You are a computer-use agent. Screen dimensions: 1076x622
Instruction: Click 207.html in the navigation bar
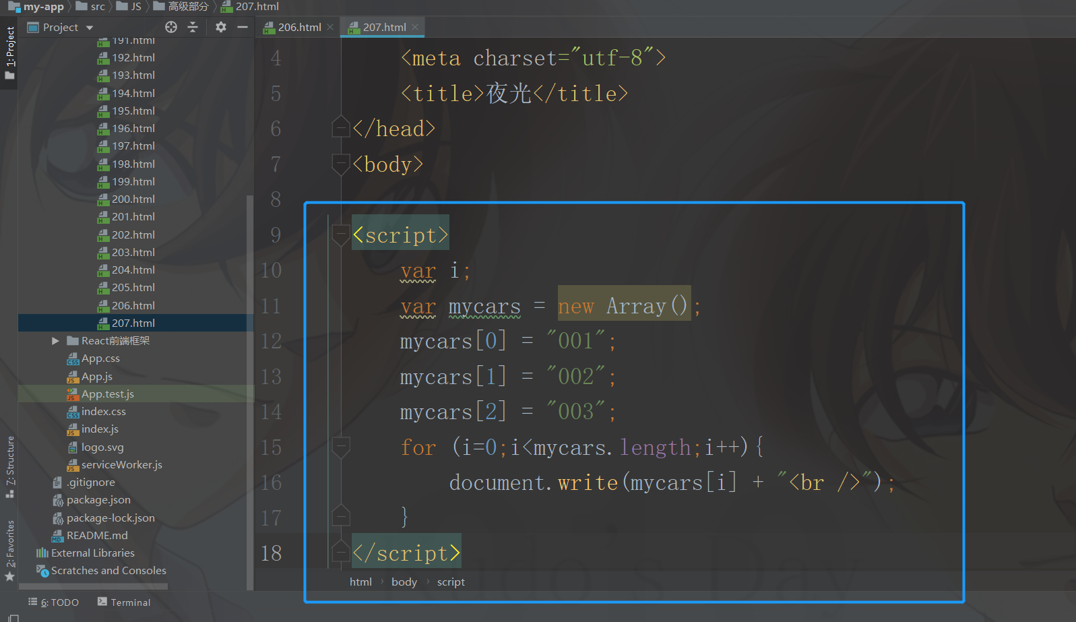250,7
